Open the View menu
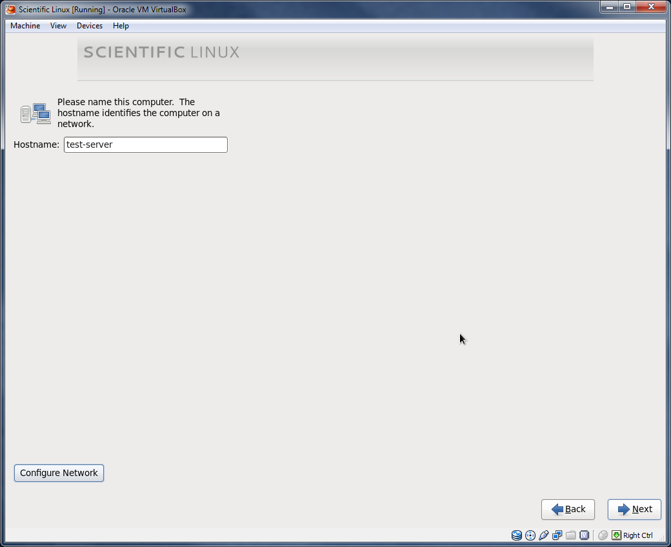The width and height of the screenshot is (671, 547). pos(58,26)
